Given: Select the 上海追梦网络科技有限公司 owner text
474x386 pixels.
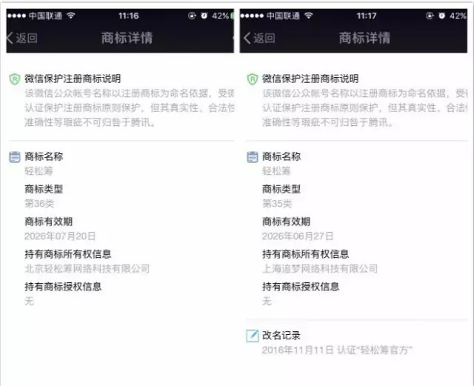Looking at the screenshot, I should tap(320, 268).
